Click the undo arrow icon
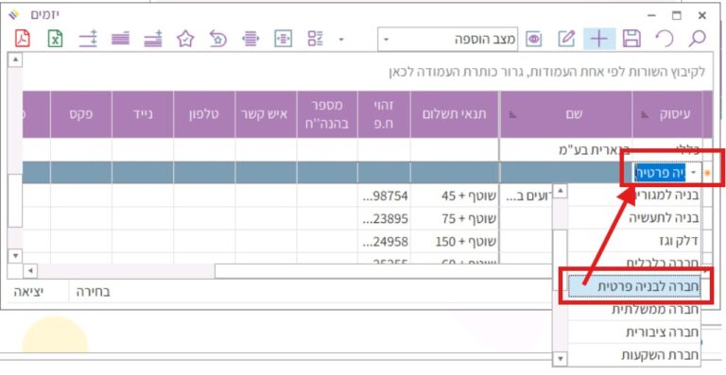This screenshot has width=726, height=375. [x=665, y=39]
